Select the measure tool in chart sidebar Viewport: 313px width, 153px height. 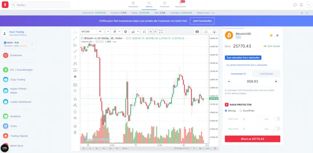pos(75,85)
